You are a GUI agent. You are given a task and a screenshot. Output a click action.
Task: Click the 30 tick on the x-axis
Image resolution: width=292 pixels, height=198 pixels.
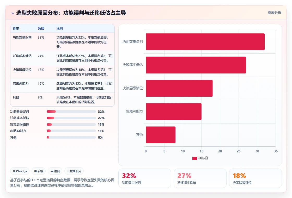point(257,151)
